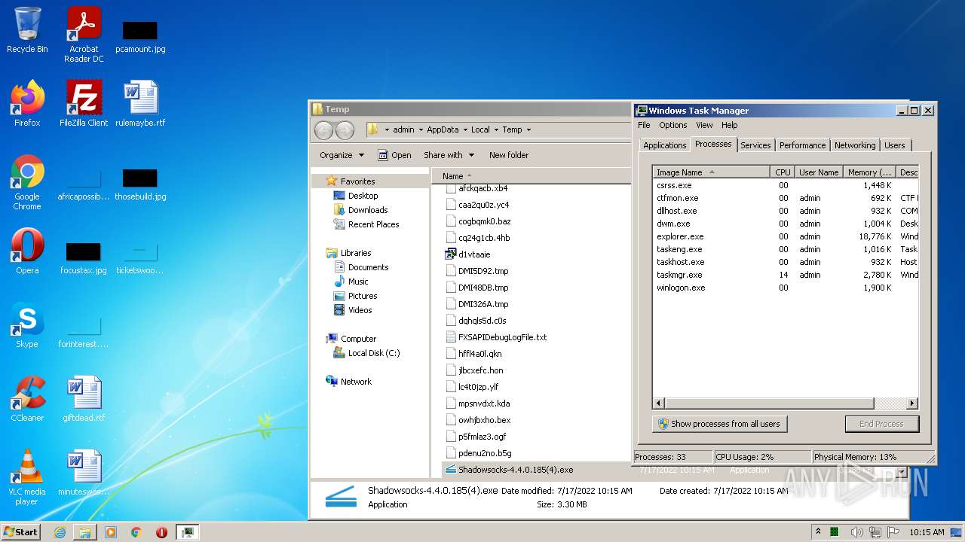Click Forward button in Temp explorer window

pyautogui.click(x=345, y=130)
